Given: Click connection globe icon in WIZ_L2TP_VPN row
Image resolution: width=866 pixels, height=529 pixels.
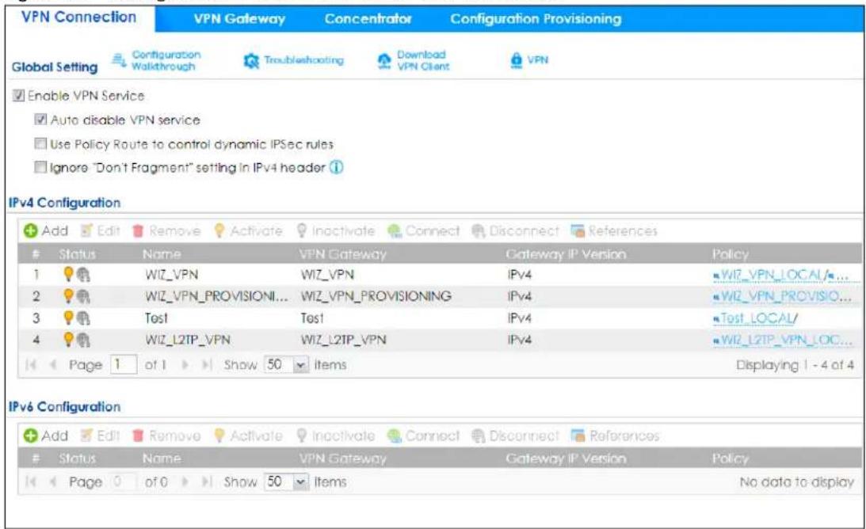Looking at the screenshot, I should click(83, 341).
